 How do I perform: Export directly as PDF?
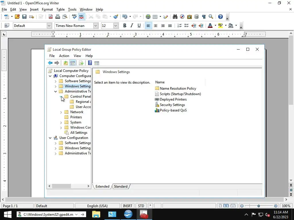pos(51,17)
